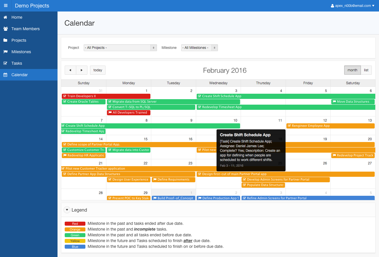Screen dimensions: 379x257
Task: Select the month view tab
Action: click(352, 70)
